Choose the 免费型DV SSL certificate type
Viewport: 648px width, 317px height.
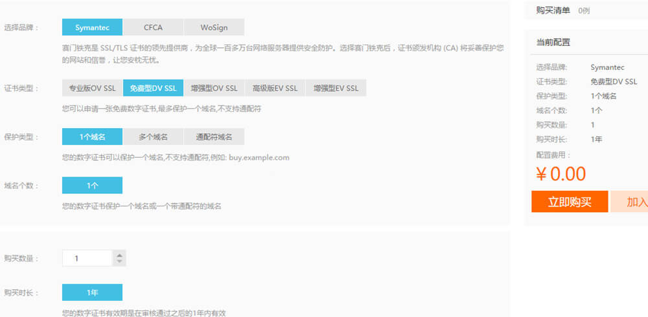[153, 88]
